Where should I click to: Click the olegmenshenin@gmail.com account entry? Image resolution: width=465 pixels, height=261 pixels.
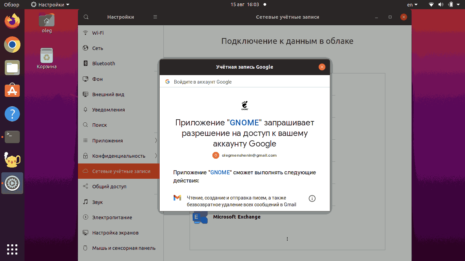pos(248,155)
